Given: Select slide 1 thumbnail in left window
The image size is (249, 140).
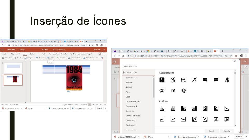Looking at the screenshot, I should [x=13, y=68].
